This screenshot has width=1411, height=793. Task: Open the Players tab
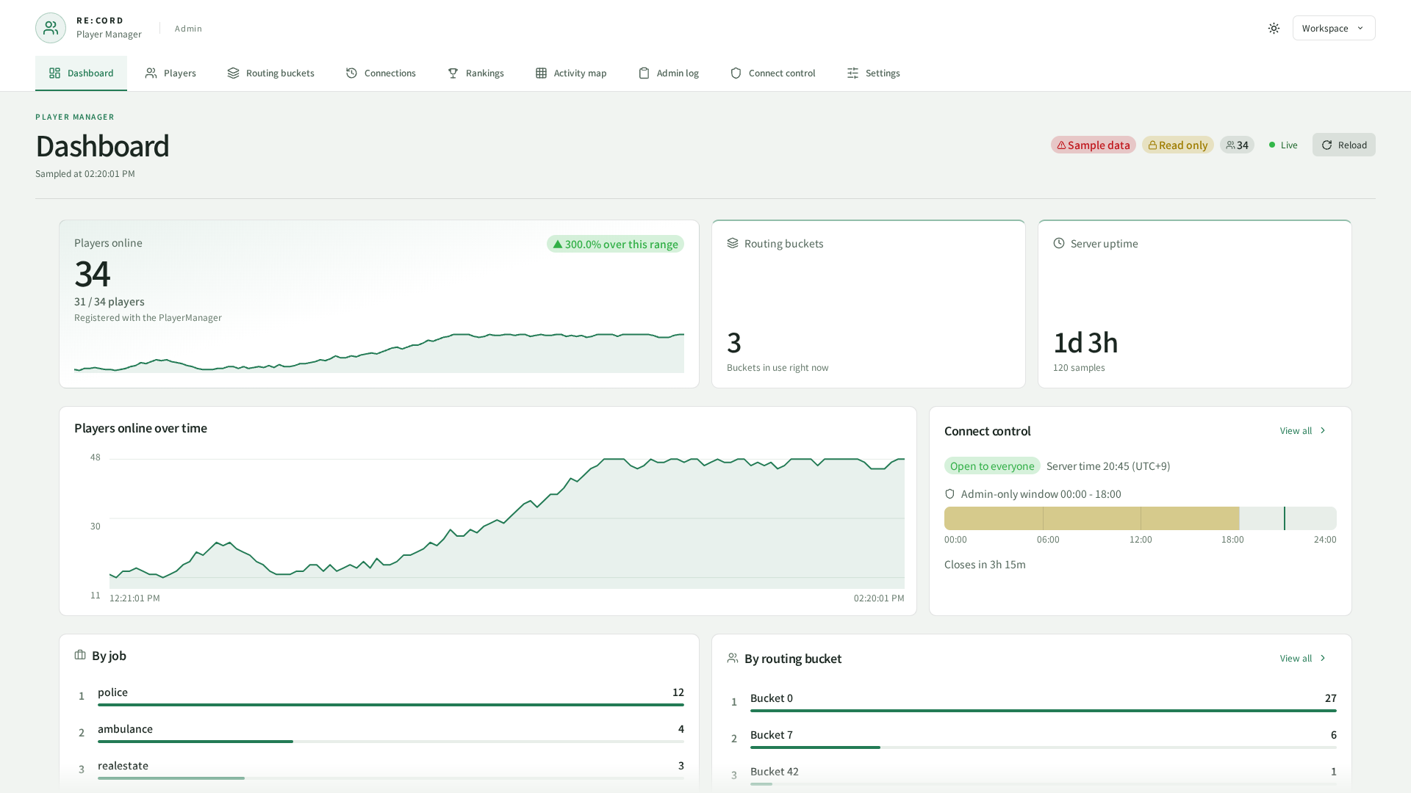170,73
